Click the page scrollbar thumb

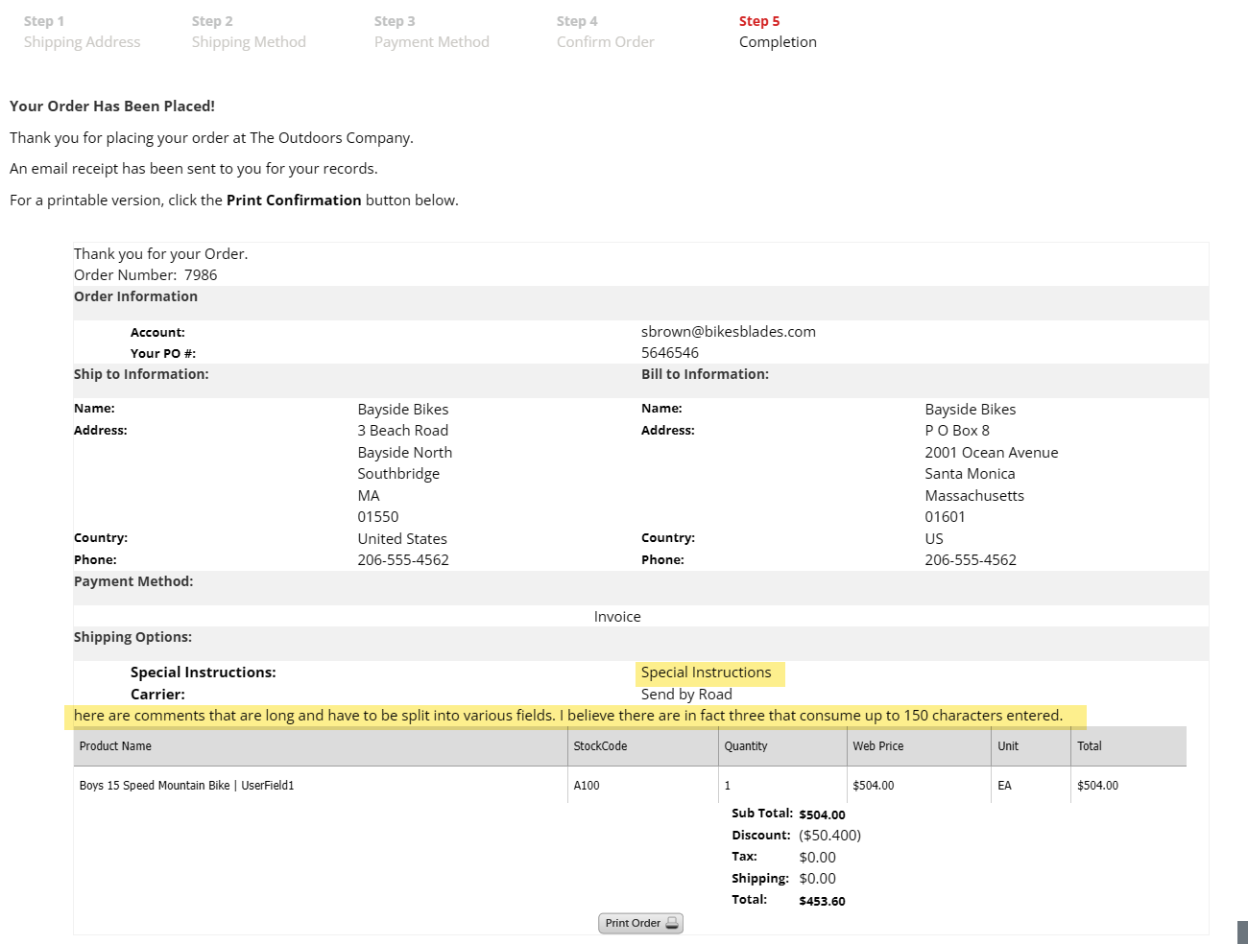click(x=1242, y=932)
